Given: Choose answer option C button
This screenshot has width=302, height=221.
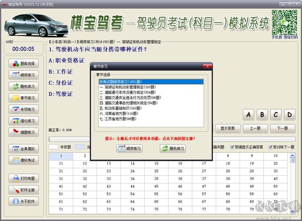Looking at the screenshot, I should (x=275, y=115).
